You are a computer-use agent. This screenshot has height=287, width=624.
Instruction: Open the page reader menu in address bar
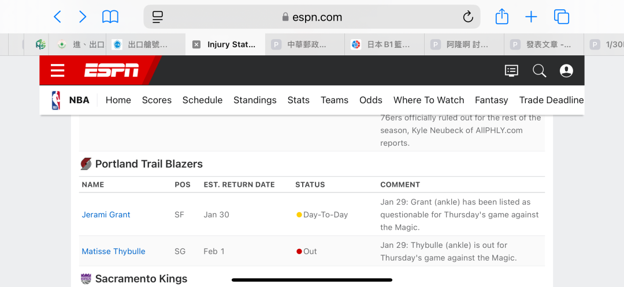(158, 17)
